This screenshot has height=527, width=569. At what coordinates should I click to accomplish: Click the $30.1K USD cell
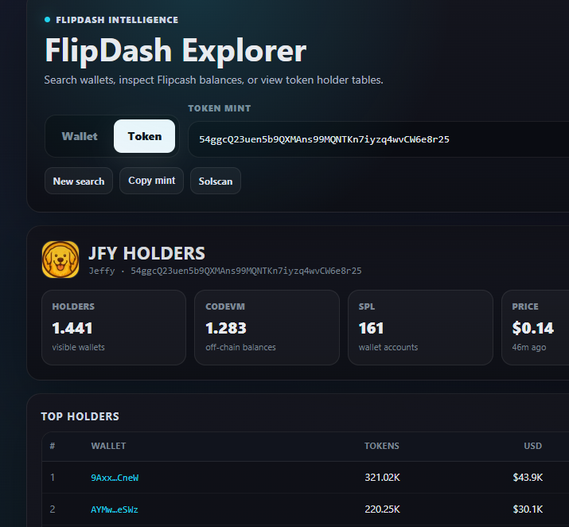[x=528, y=509]
